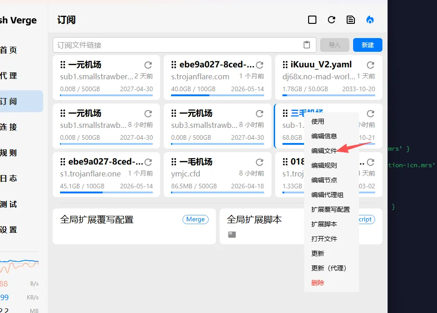Click the drag handle on ebe9a027-8ced card

point(175,64)
